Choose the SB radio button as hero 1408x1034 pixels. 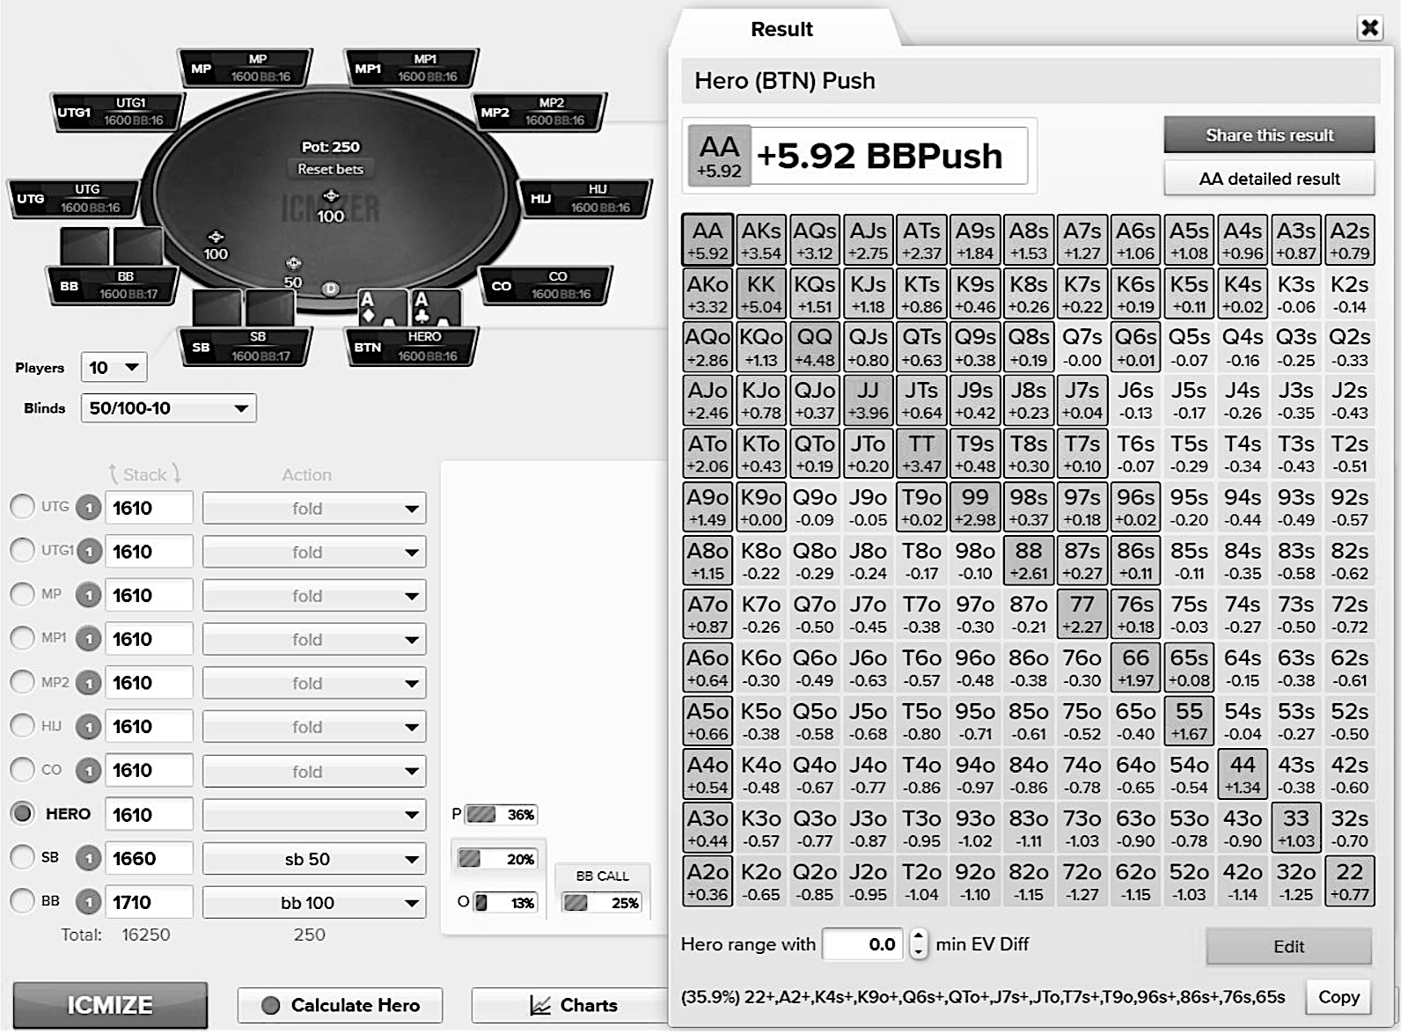(22, 857)
